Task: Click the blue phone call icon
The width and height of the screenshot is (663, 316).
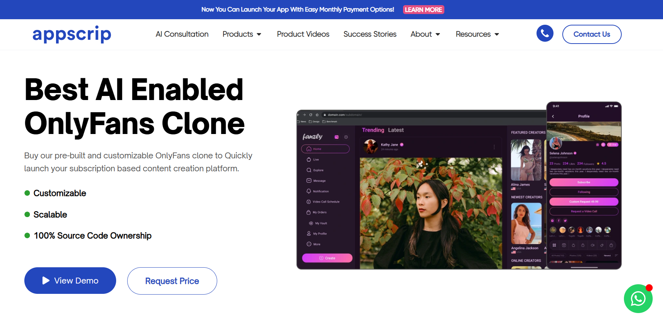Action: point(545,34)
